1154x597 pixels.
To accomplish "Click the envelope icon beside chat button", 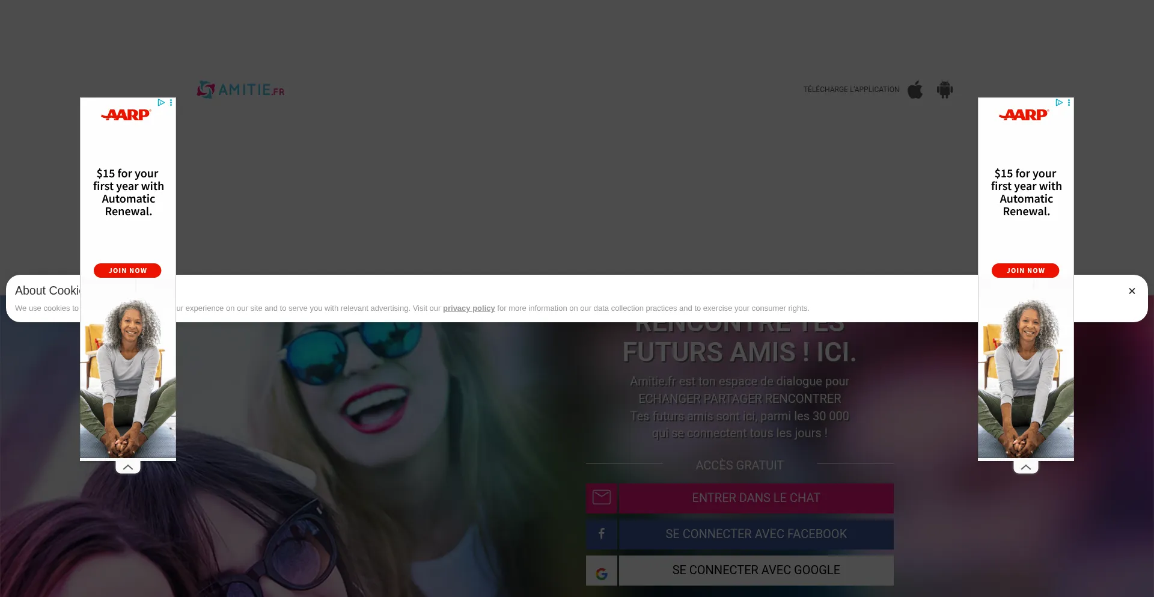I will click(x=602, y=498).
